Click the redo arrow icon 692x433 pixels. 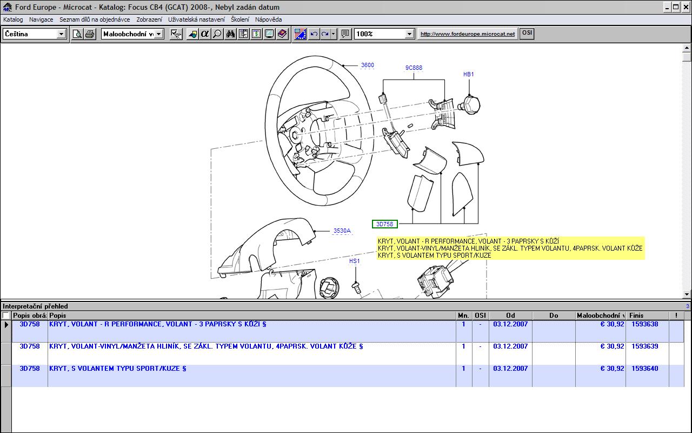[325, 34]
